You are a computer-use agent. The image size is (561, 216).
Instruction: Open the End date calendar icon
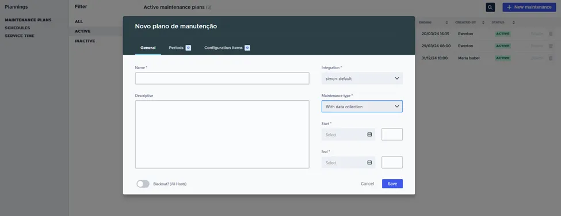(x=369, y=162)
